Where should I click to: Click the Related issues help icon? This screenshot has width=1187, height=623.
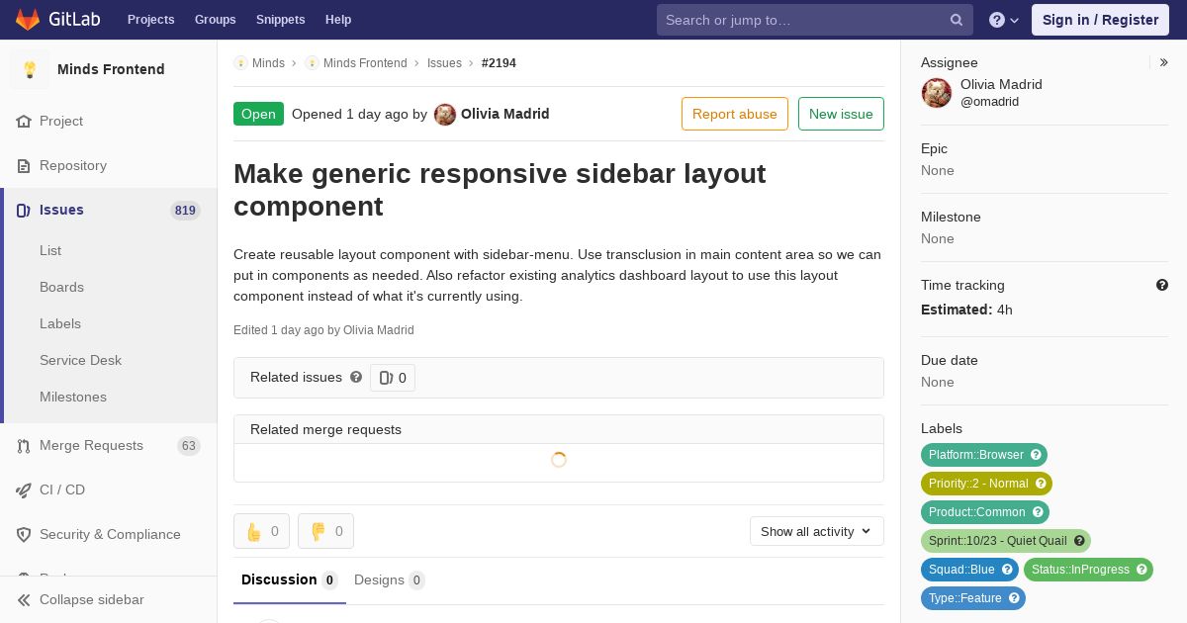tap(356, 377)
